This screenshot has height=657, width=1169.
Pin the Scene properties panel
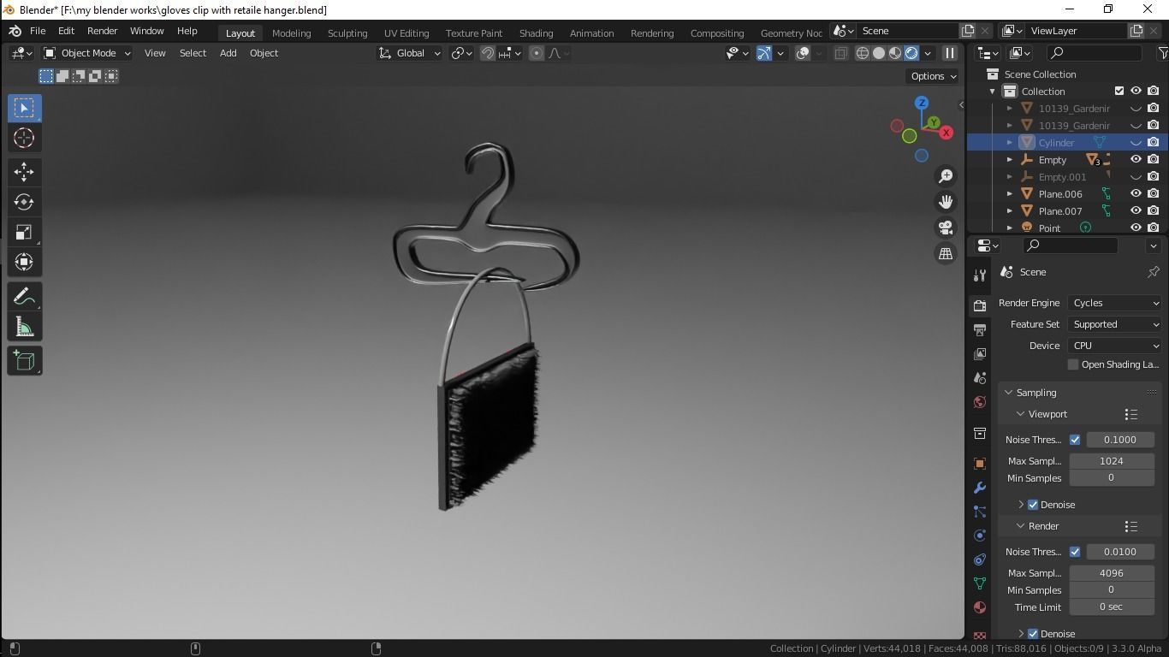[x=1153, y=272]
